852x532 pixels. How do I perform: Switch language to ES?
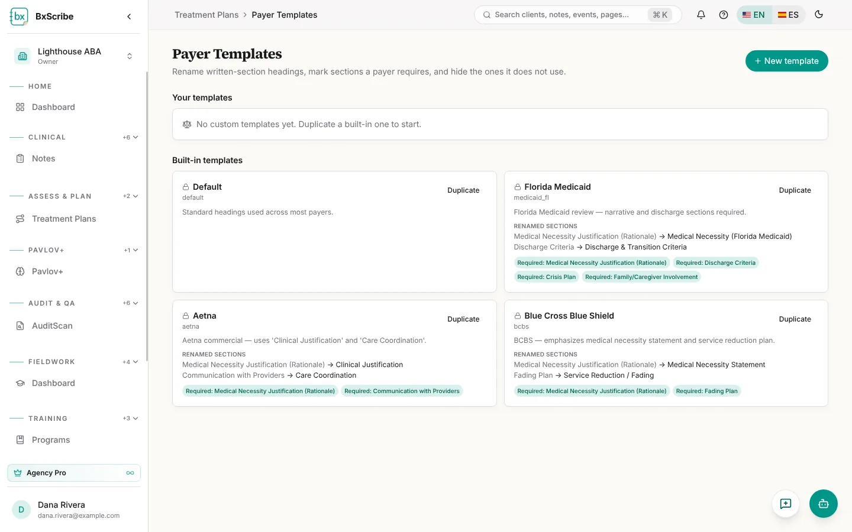tap(788, 15)
